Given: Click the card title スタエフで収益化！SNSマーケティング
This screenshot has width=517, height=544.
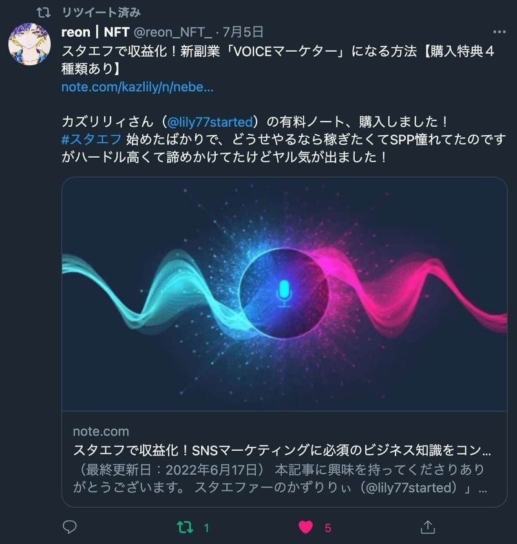Looking at the screenshot, I should (282, 450).
